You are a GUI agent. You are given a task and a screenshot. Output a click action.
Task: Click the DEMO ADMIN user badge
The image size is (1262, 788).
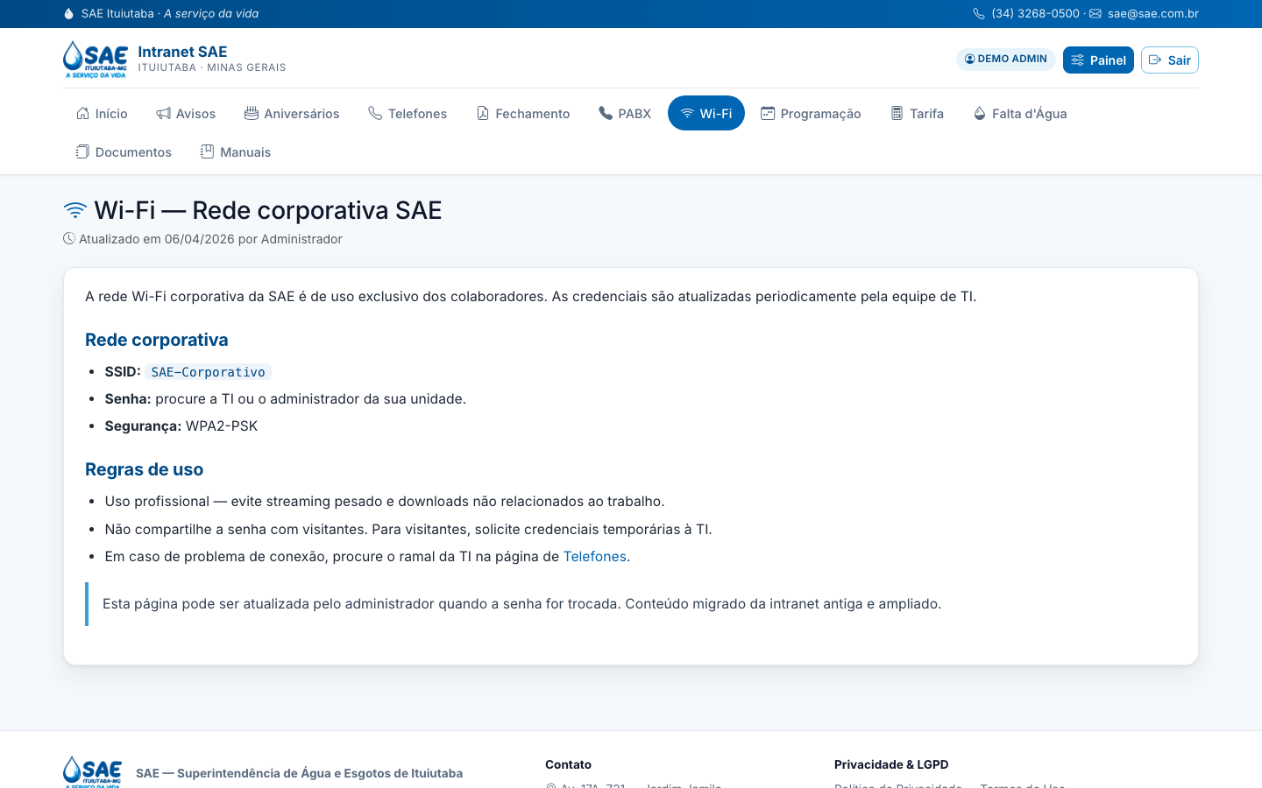coord(1006,59)
